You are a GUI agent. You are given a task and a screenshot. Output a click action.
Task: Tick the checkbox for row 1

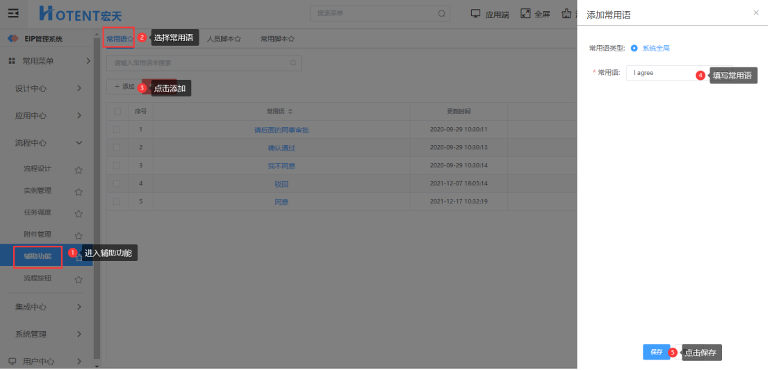pyautogui.click(x=117, y=129)
